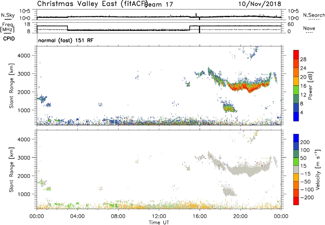Click the 'N.Sky' legend label
This screenshot has width=325, height=225.
[x=8, y=15]
